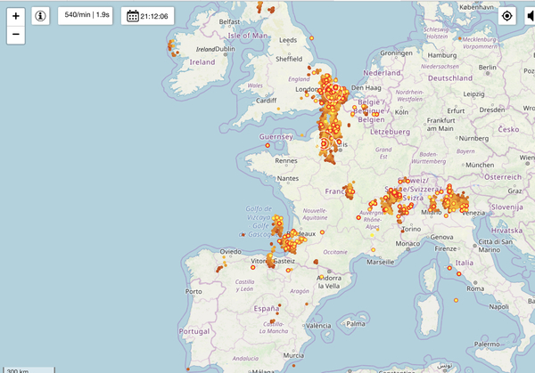Center map using the locate-me icon

pos(507,15)
